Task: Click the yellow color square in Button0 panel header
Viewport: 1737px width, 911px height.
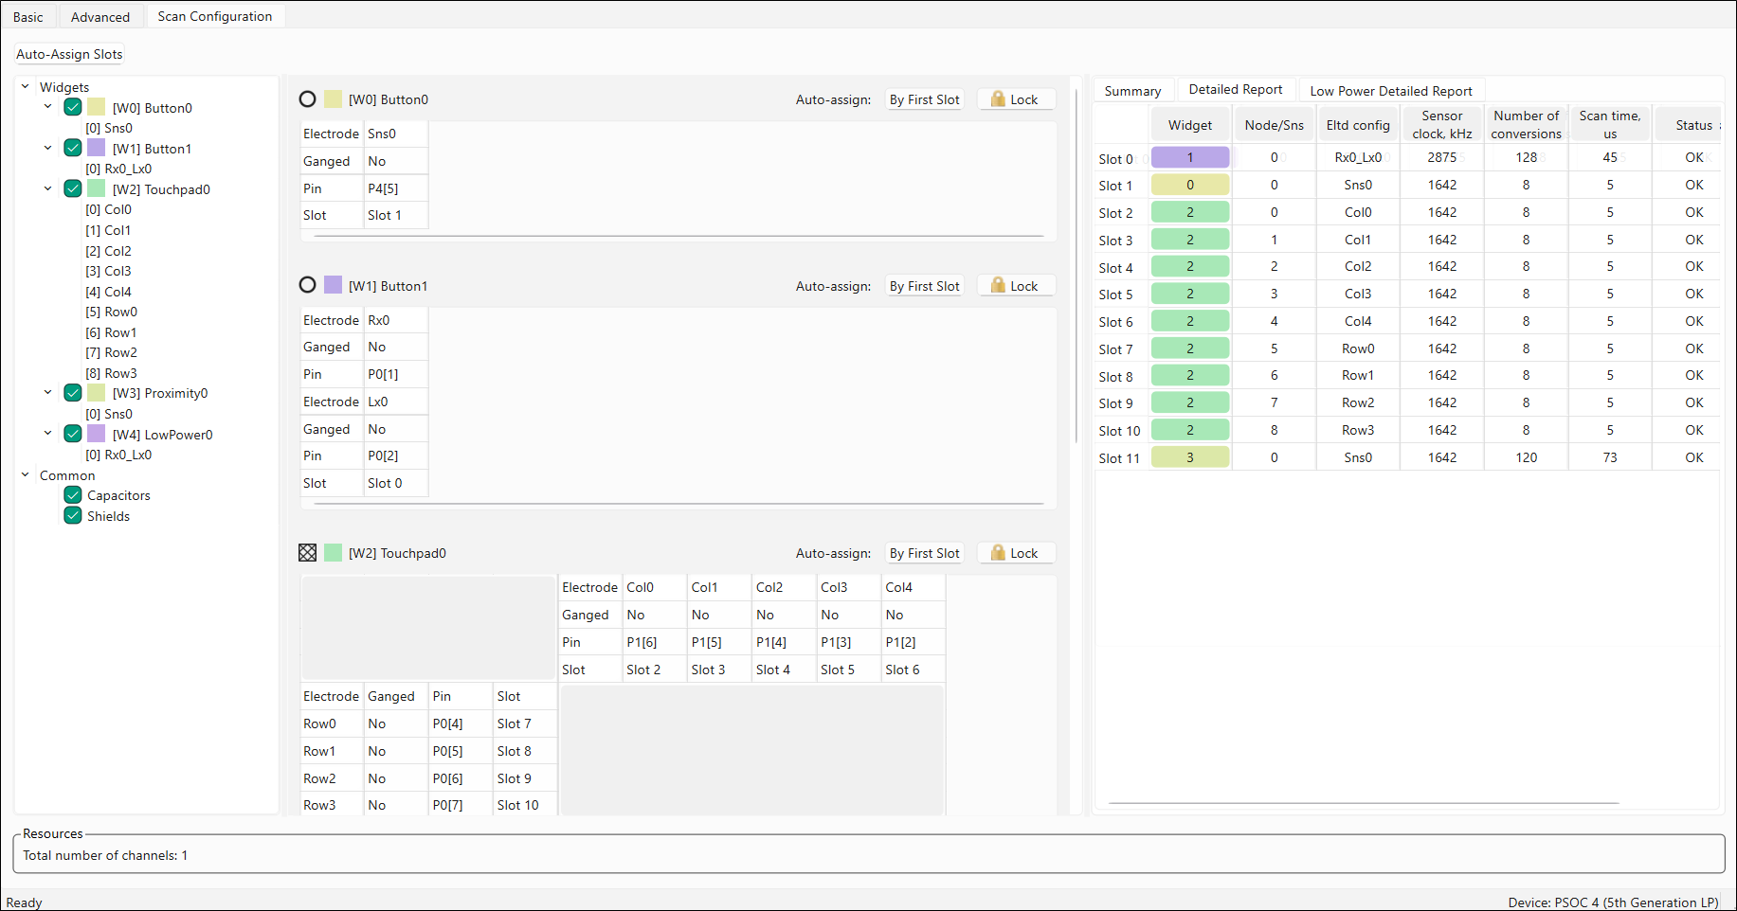Action: pos(333,99)
